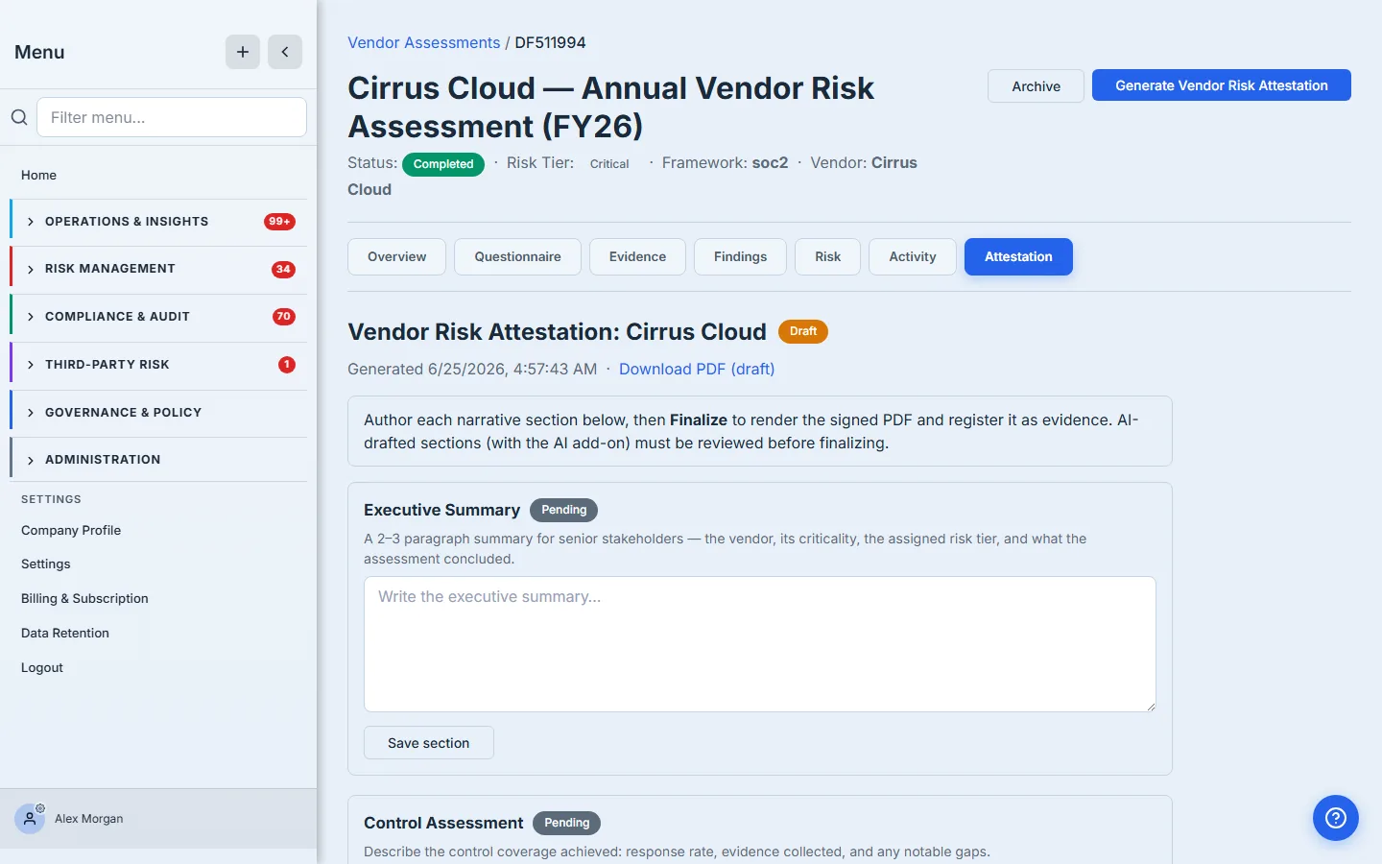Switch to the Overview tab
Viewport: 1382px width, 864px height.
[396, 256]
